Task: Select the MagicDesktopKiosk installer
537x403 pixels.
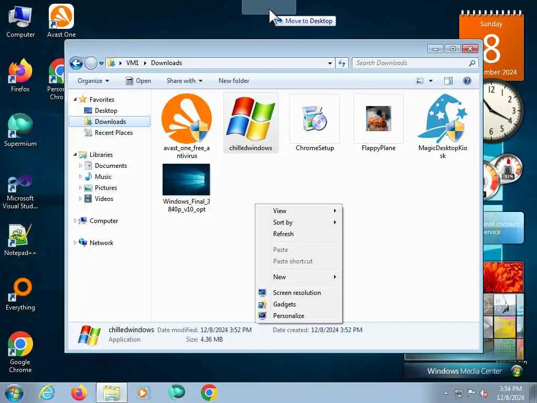Action: click(x=443, y=126)
